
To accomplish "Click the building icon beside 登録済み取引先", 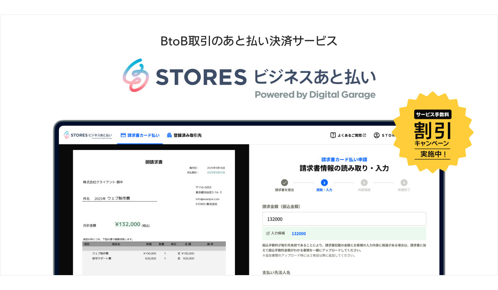I will tap(169, 135).
